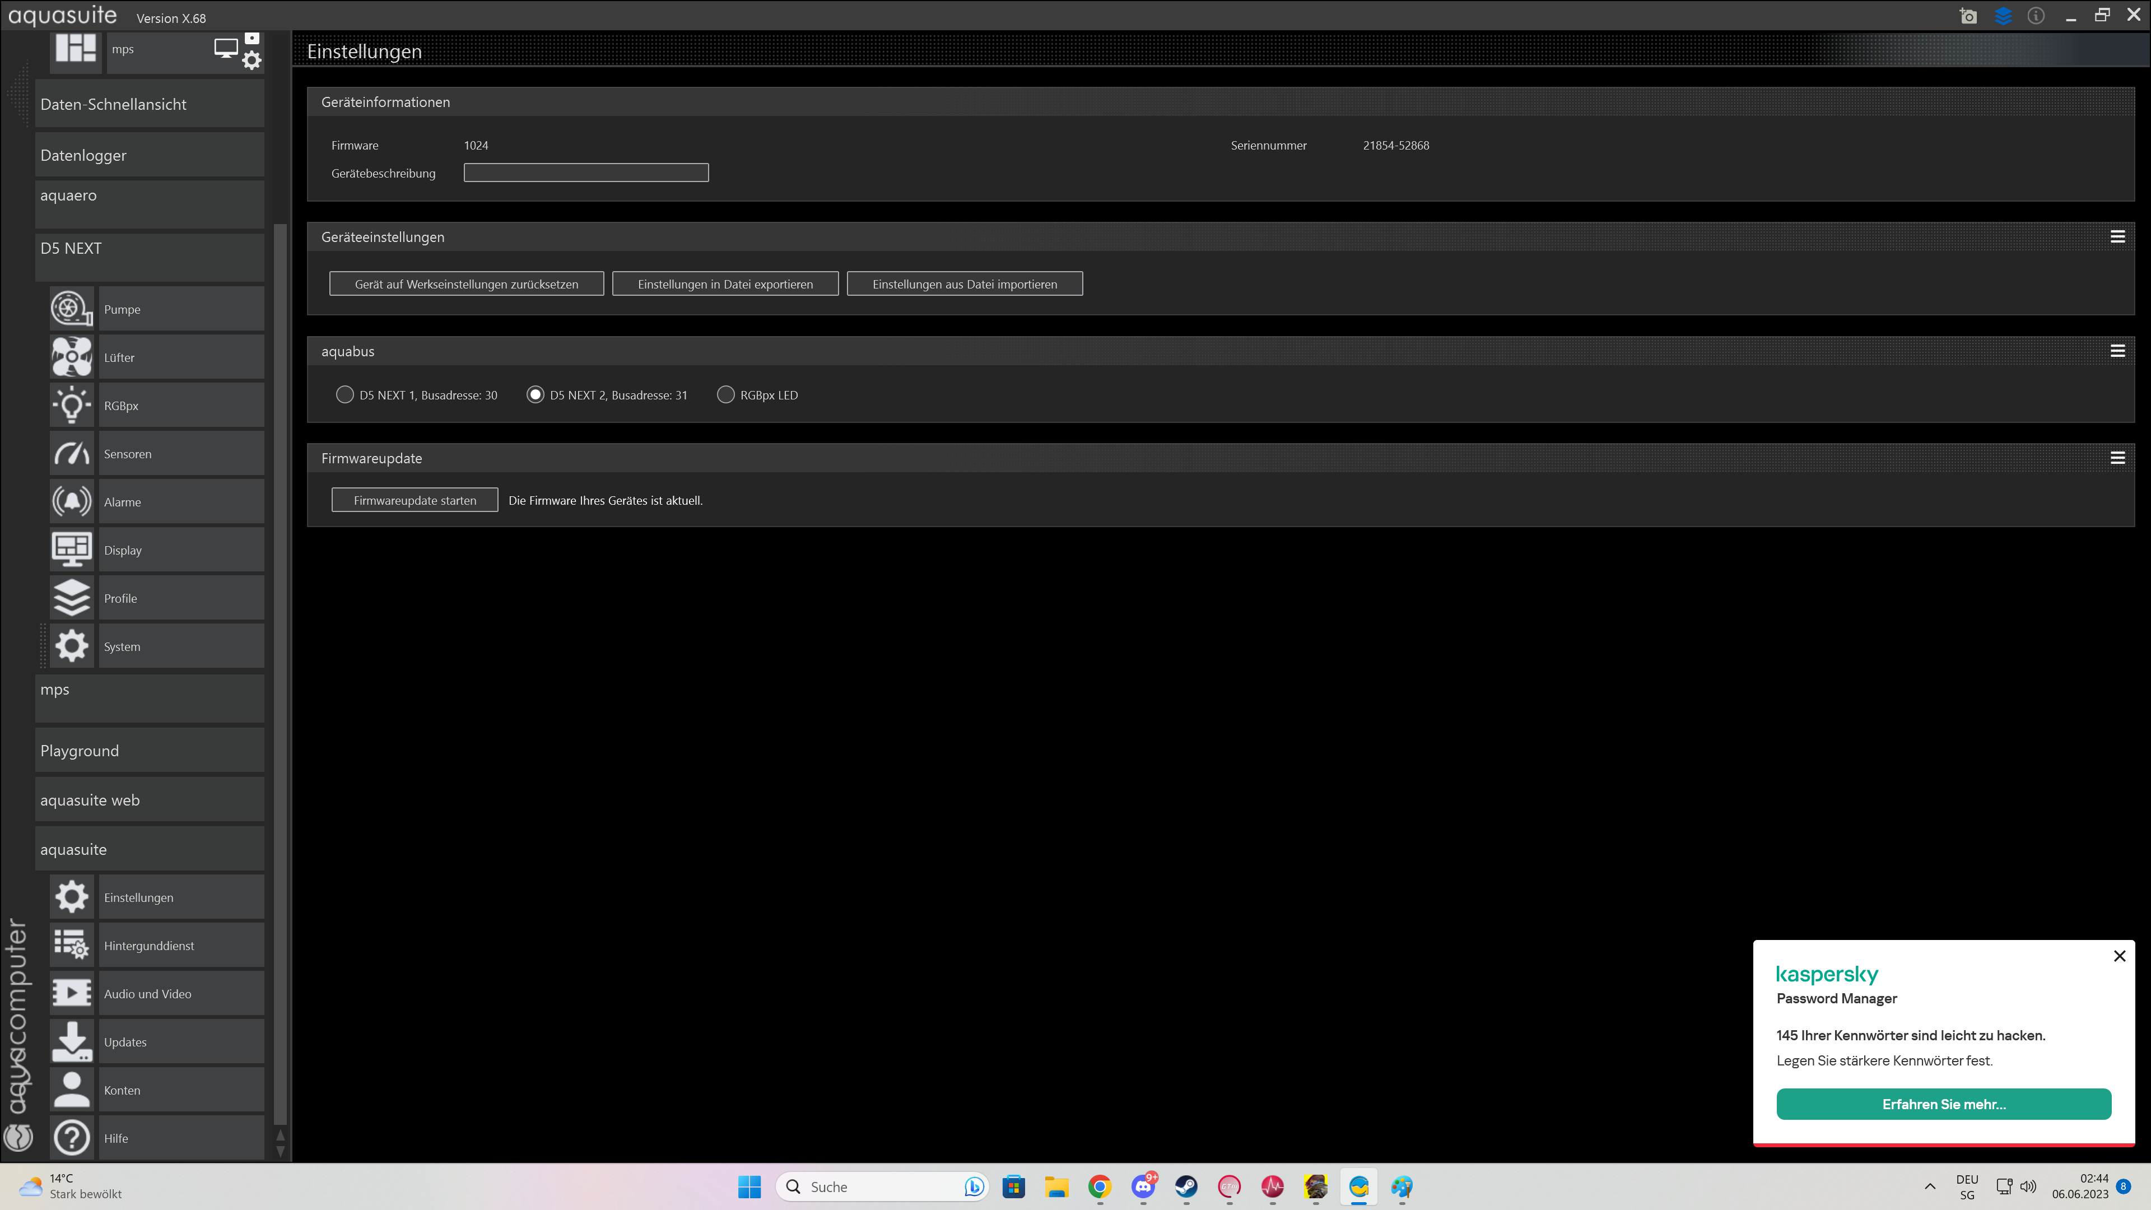
Task: Click the screenshot camera icon in title bar
Action: point(1968,16)
